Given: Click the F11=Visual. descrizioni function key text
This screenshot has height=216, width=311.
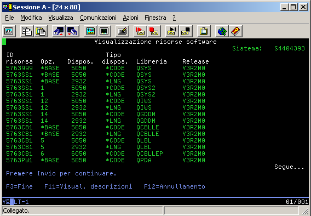Looking at the screenshot, I should point(88,186).
